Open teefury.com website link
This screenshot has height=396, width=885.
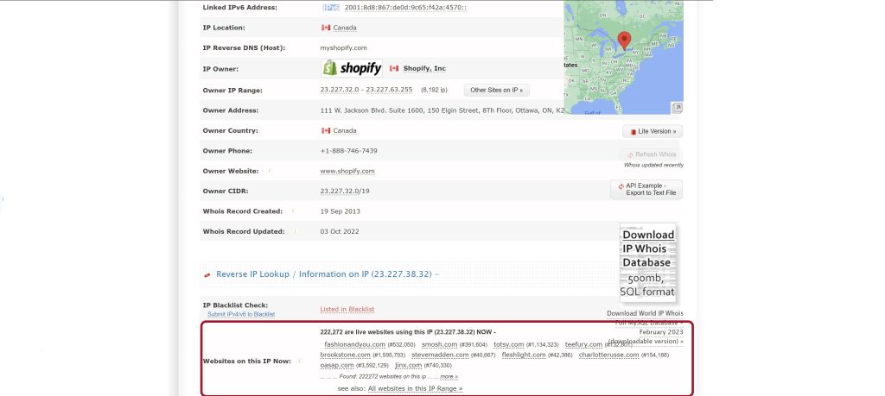point(583,344)
